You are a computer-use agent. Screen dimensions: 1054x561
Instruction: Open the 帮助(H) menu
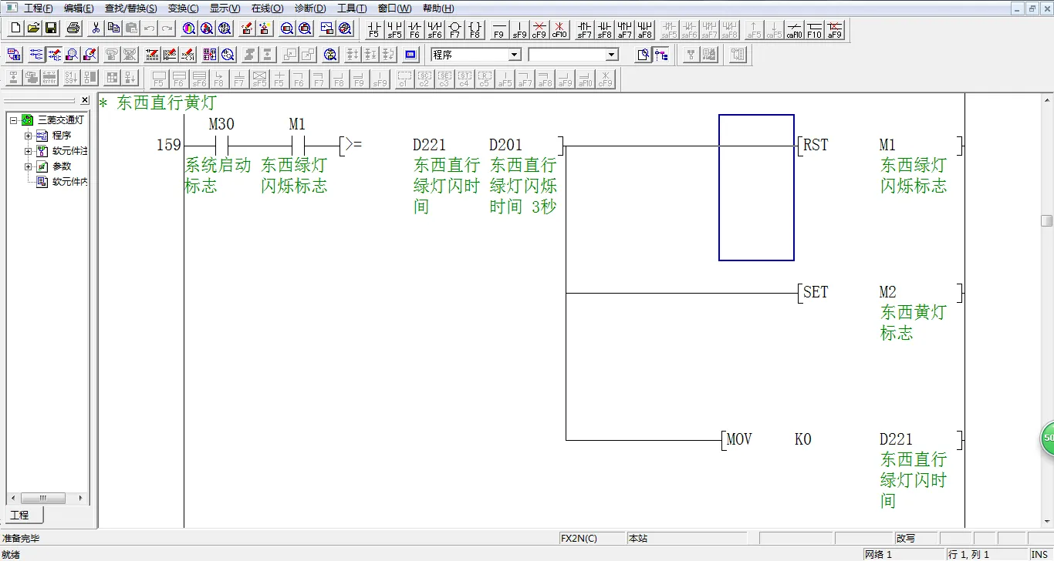tap(437, 8)
